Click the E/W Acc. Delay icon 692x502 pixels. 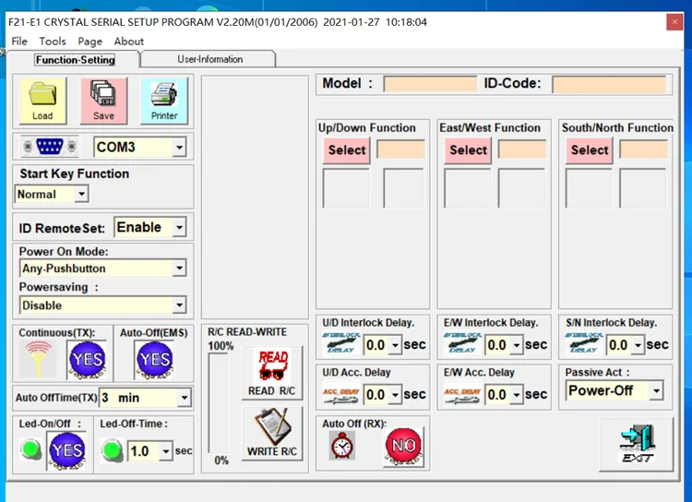click(x=463, y=395)
